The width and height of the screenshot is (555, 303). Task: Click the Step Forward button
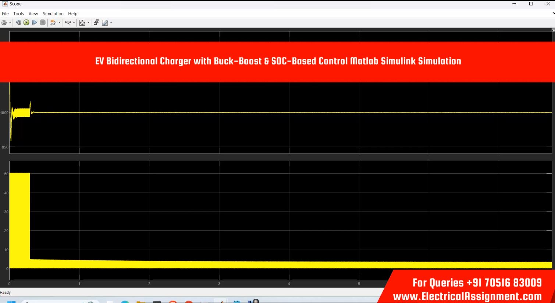(35, 23)
